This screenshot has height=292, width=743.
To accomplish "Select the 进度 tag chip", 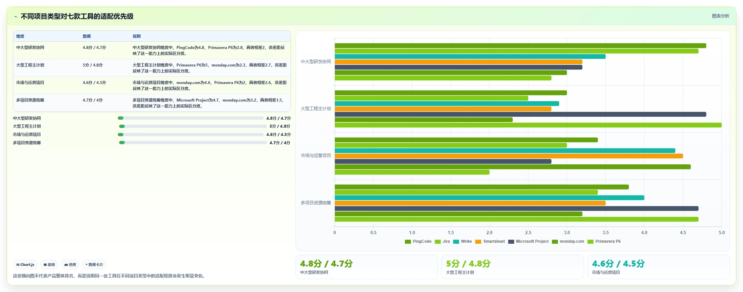I will tap(70, 265).
